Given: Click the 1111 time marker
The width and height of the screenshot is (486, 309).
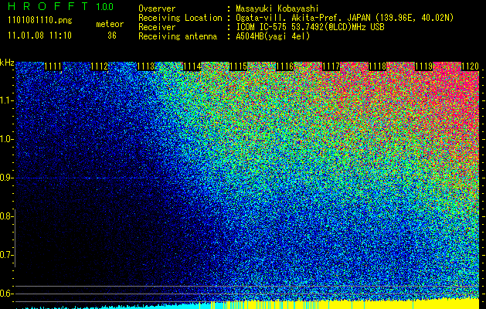Looking at the screenshot, I should pos(53,66).
